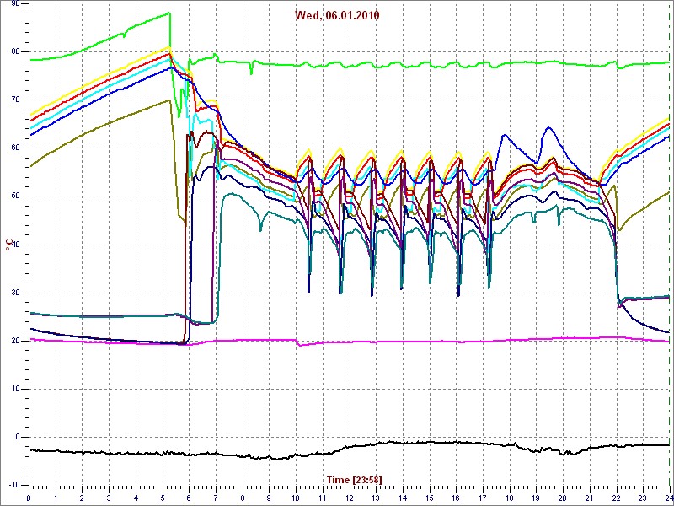Select the 90 temperature axis value
Screen dimensions: 674x506
point(13,3)
